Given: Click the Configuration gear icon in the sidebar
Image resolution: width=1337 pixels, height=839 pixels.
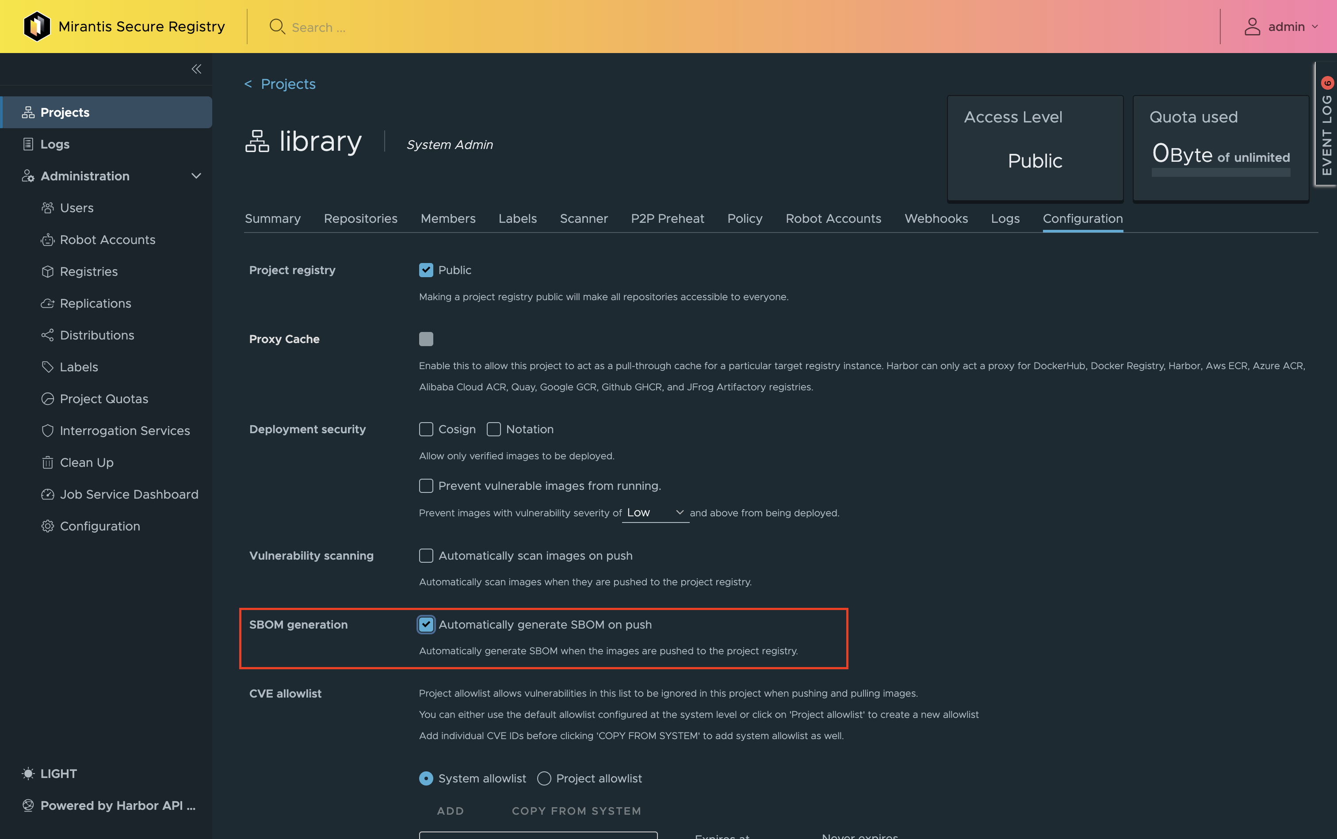Looking at the screenshot, I should point(48,526).
